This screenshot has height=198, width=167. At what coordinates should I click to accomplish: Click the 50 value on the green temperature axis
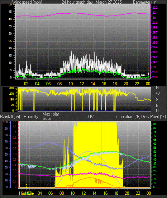pyautogui.click(x=155, y=152)
